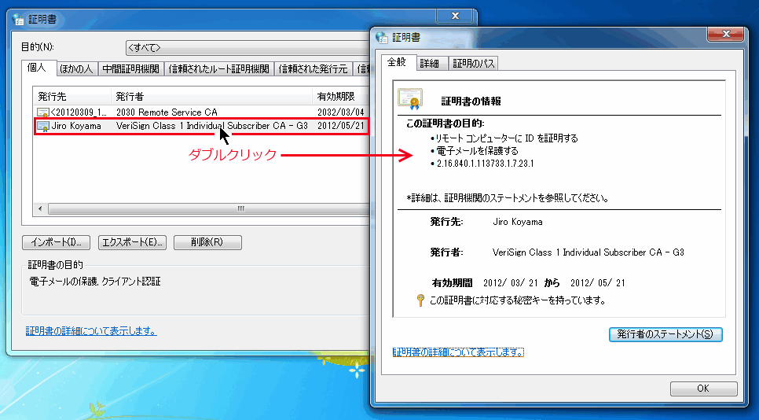The image size is (759, 420).
Task: Open 証明書の詳細について表示します link in front dialog
Action: [x=458, y=352]
